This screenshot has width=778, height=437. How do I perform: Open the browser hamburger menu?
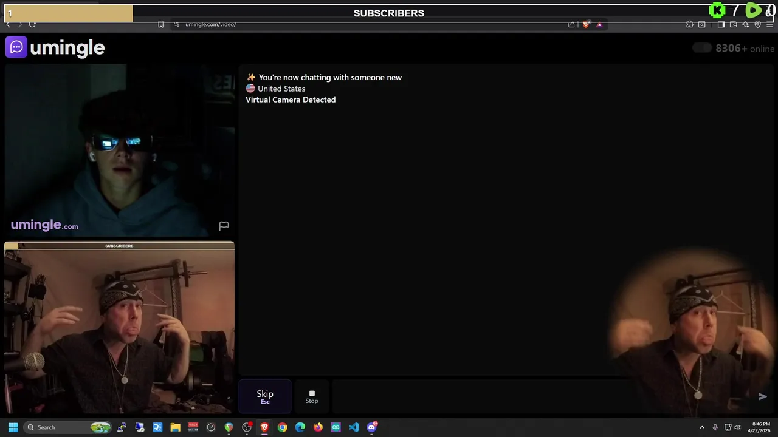click(770, 24)
